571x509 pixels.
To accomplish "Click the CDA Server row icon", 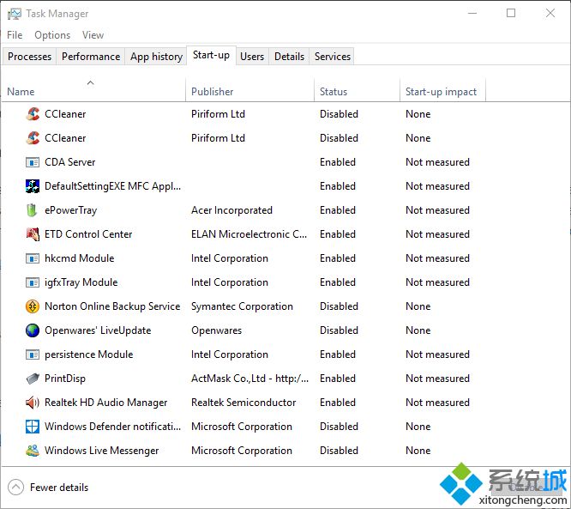I will (33, 162).
